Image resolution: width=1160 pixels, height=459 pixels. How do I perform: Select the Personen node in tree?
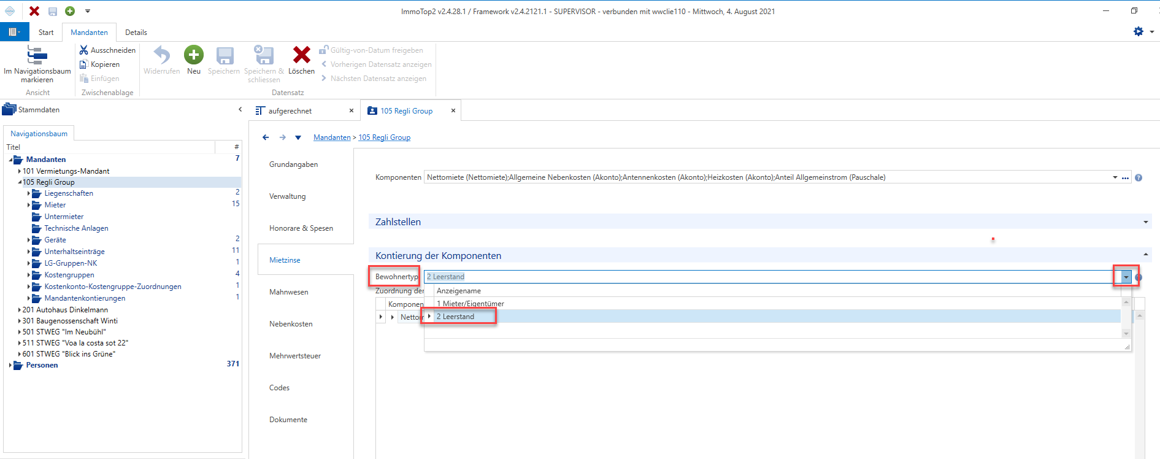click(42, 365)
